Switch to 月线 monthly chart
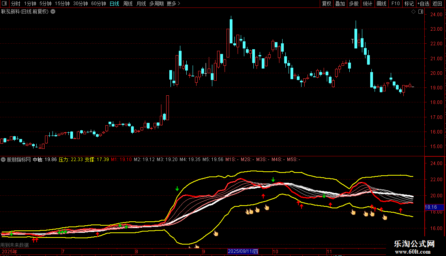Image resolution: width=446 pixels, height=256 pixels. [141, 4]
